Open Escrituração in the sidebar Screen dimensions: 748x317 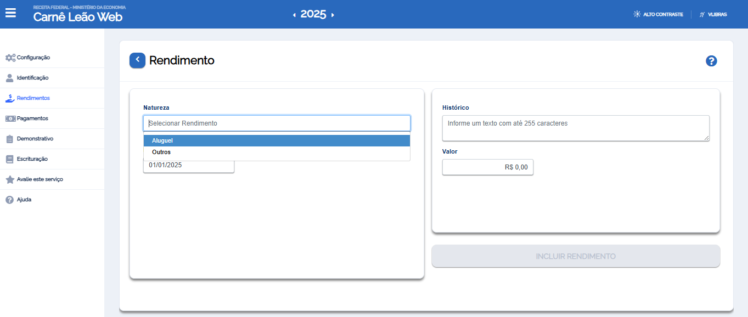(x=52, y=159)
